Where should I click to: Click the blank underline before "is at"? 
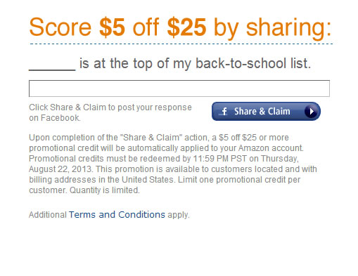click(x=52, y=70)
